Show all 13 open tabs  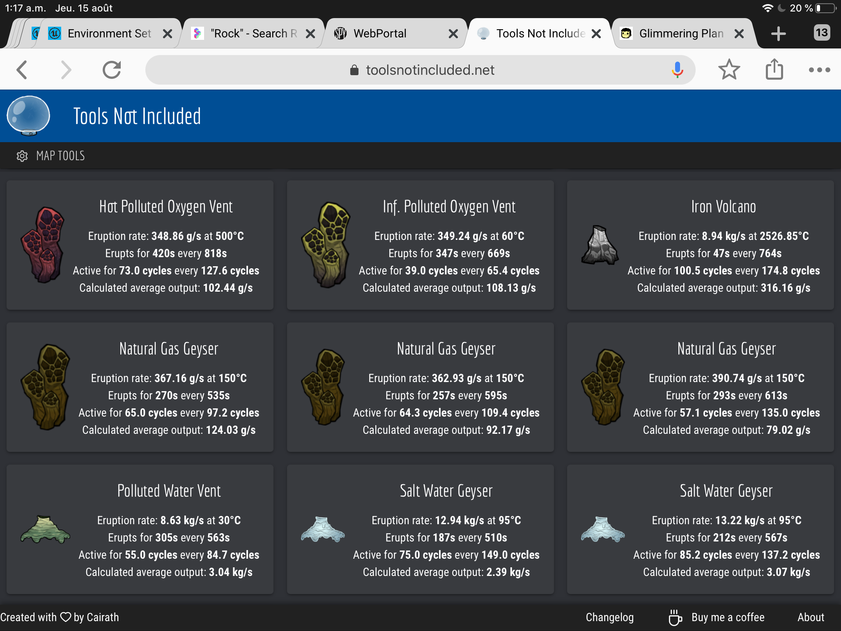pos(821,33)
